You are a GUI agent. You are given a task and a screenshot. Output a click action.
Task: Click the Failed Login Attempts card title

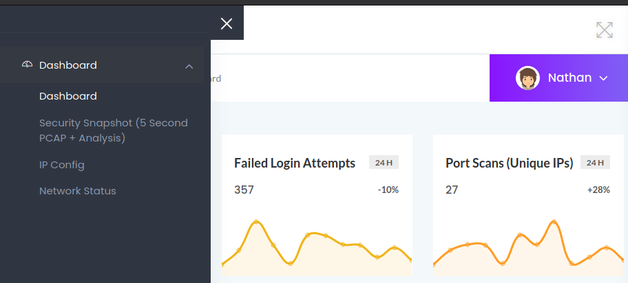click(295, 163)
